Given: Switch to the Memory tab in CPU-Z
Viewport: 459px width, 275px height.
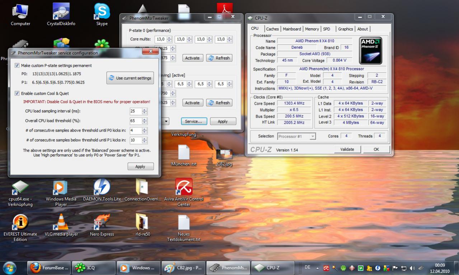Looking at the screenshot, I should click(312, 29).
